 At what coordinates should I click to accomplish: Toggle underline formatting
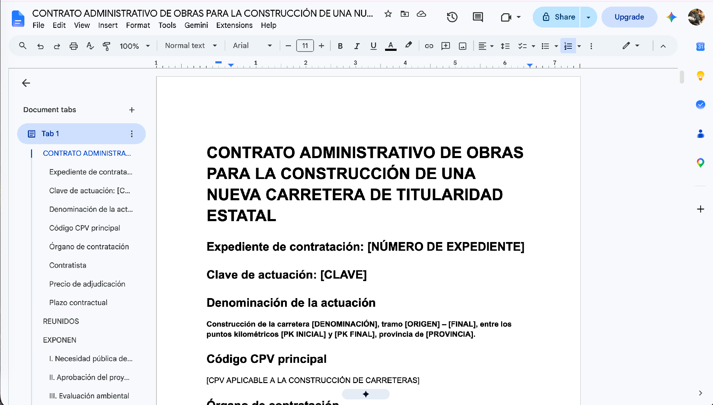click(x=373, y=46)
